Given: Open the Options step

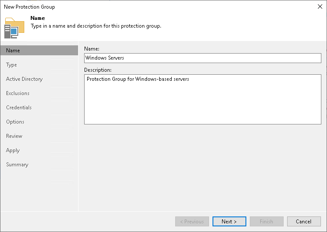Looking at the screenshot, I should (x=15, y=122).
